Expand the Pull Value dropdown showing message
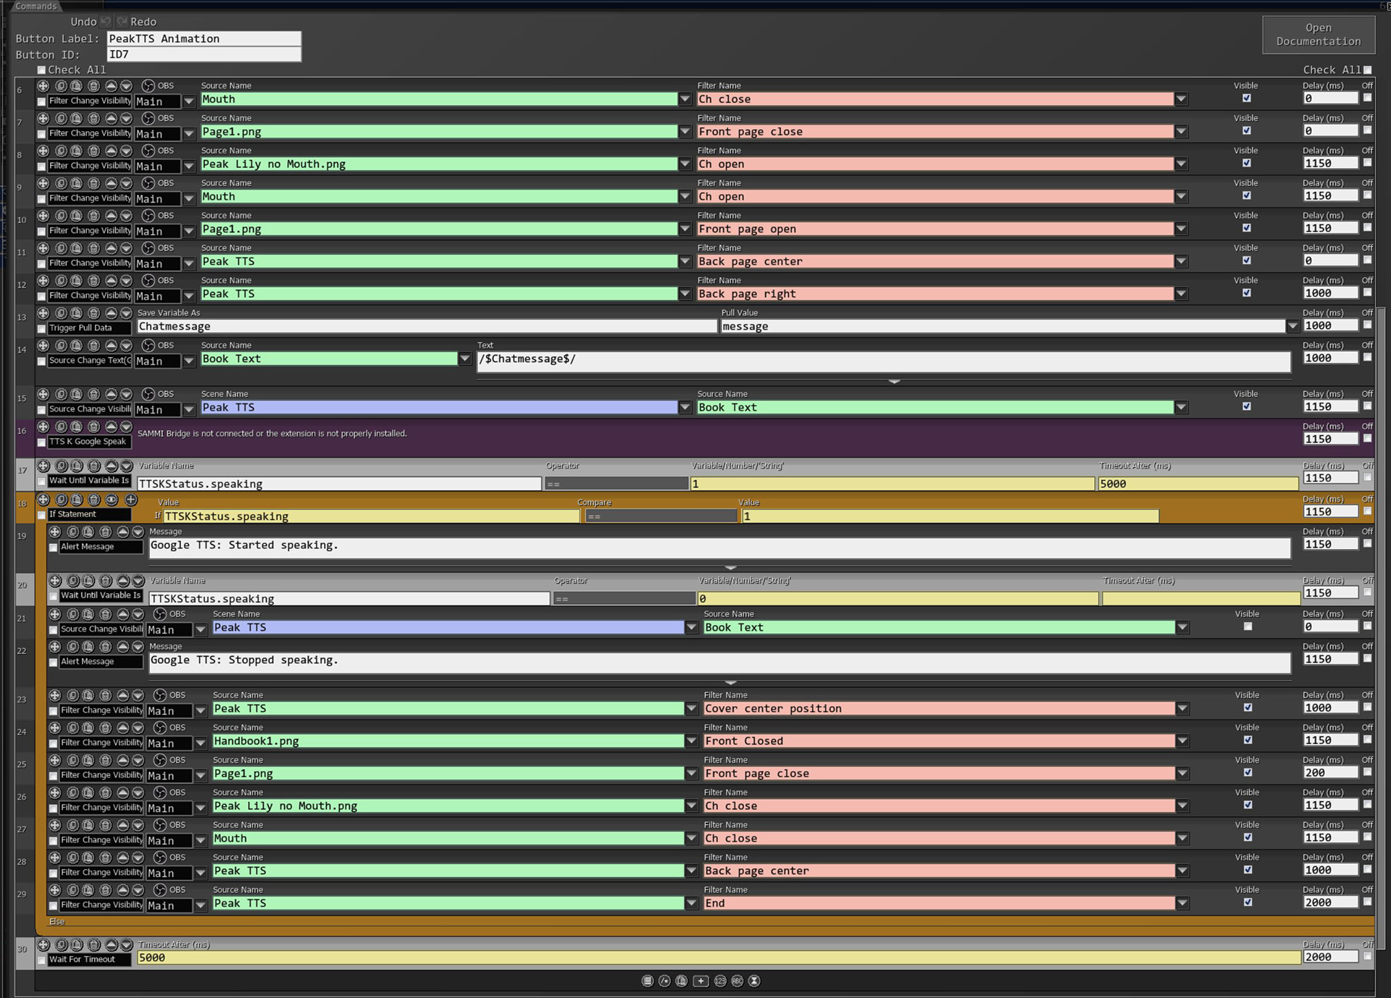Screen dimensions: 1391x998 point(1292,327)
